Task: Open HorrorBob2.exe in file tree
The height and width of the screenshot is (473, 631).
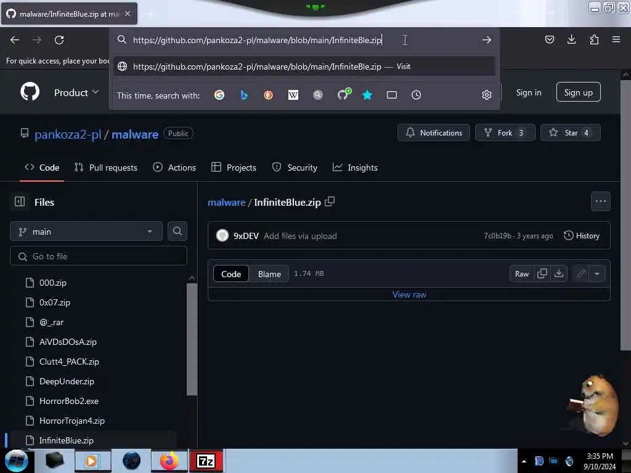Action: tap(69, 401)
